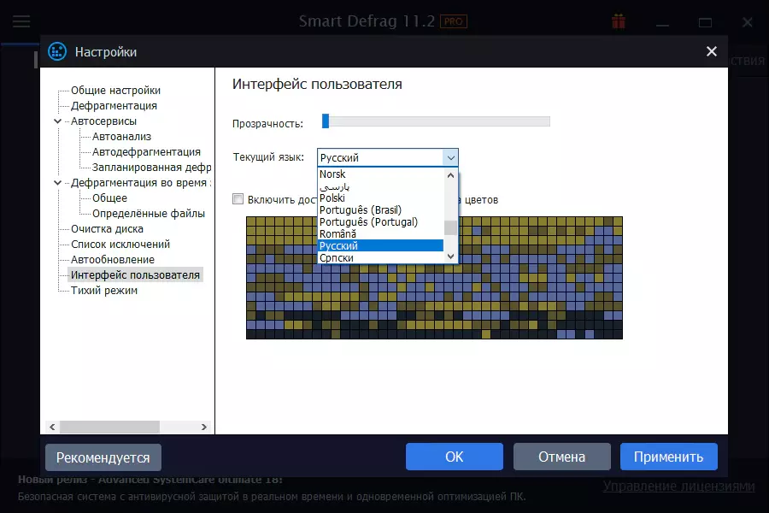Open Определённые файлы settings
The image size is (769, 513).
pos(148,214)
